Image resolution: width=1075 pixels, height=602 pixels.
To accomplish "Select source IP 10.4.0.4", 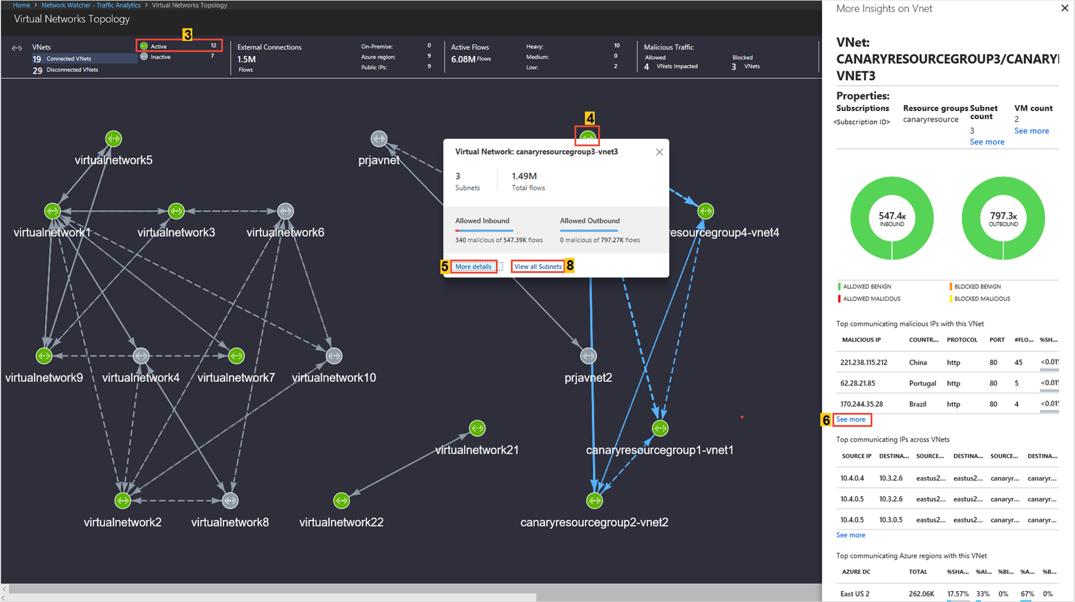I will point(852,479).
